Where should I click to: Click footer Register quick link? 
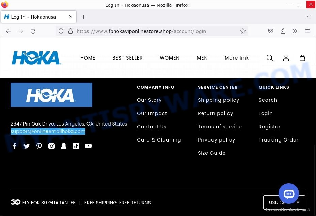[269, 127]
